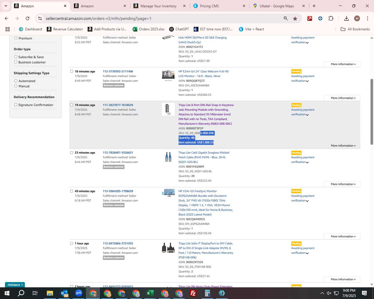This screenshot has width=374, height=299.
Task: Tick the Signature Confirmation checkbox
Action: [x=16, y=105]
